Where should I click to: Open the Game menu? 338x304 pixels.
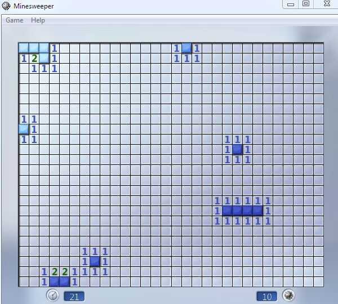point(15,20)
